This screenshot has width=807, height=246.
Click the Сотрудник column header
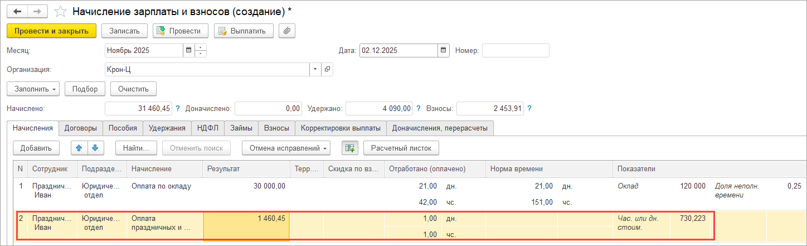52,168
